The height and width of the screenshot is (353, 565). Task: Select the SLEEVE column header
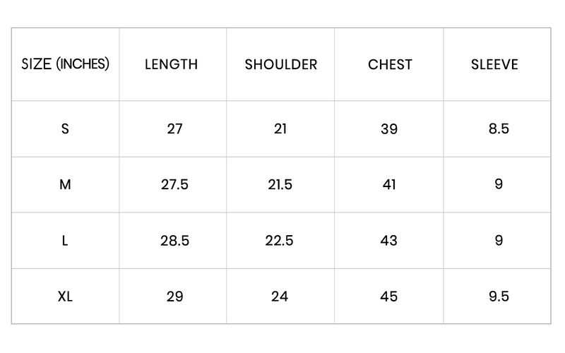point(495,64)
